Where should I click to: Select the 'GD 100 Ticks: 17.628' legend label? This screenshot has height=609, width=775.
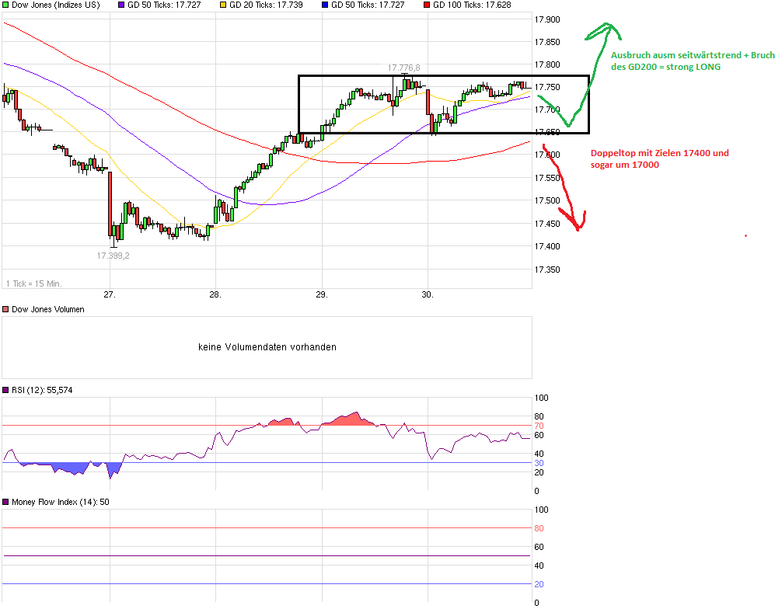point(472,5)
